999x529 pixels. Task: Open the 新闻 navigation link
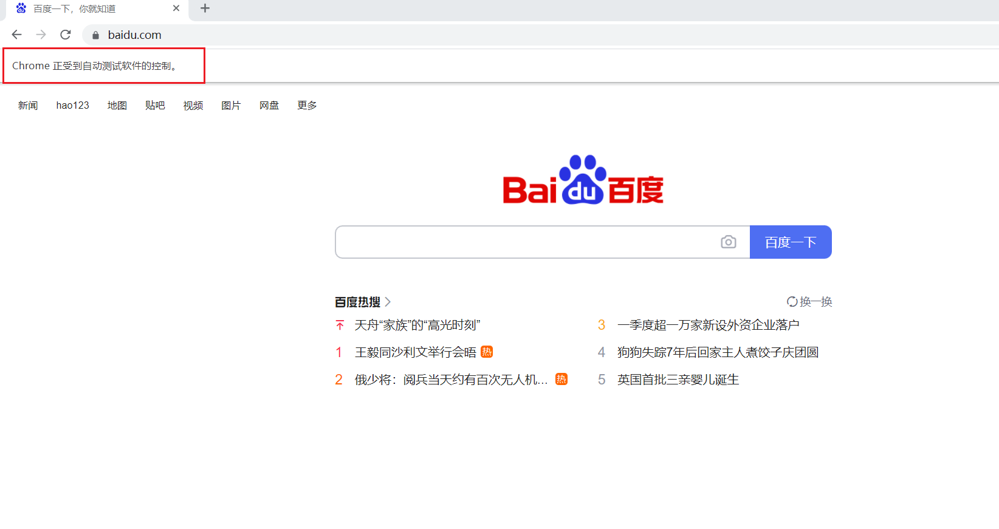click(x=28, y=106)
